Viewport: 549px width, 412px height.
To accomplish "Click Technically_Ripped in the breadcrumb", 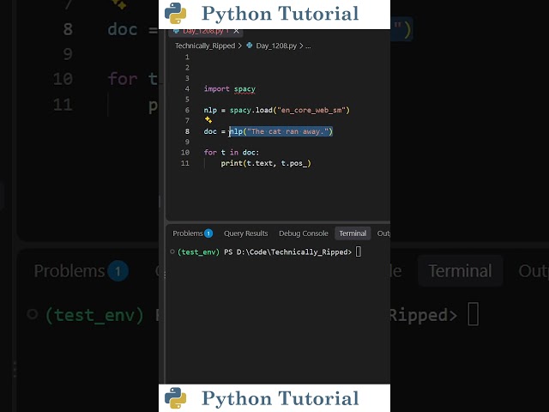I will point(205,45).
